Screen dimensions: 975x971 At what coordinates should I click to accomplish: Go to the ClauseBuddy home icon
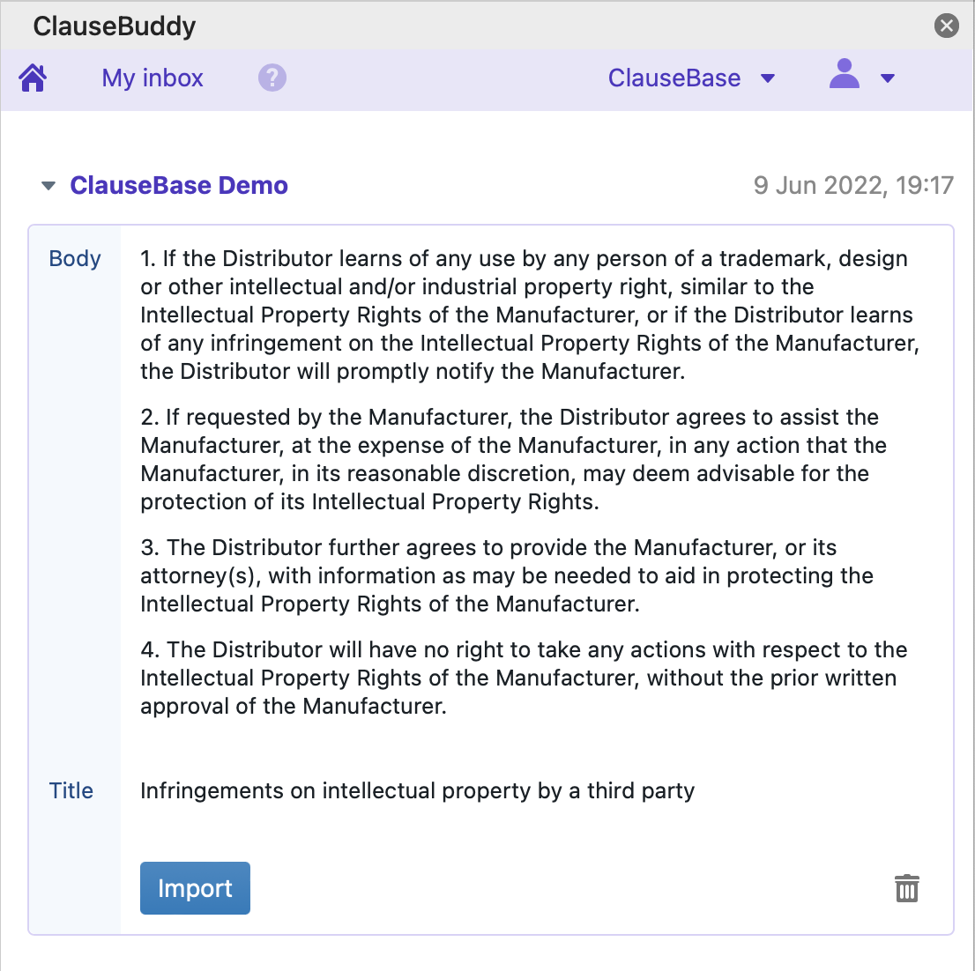pos(33,78)
